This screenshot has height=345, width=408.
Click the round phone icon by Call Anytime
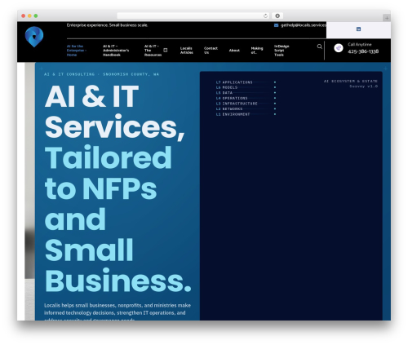[x=339, y=48]
